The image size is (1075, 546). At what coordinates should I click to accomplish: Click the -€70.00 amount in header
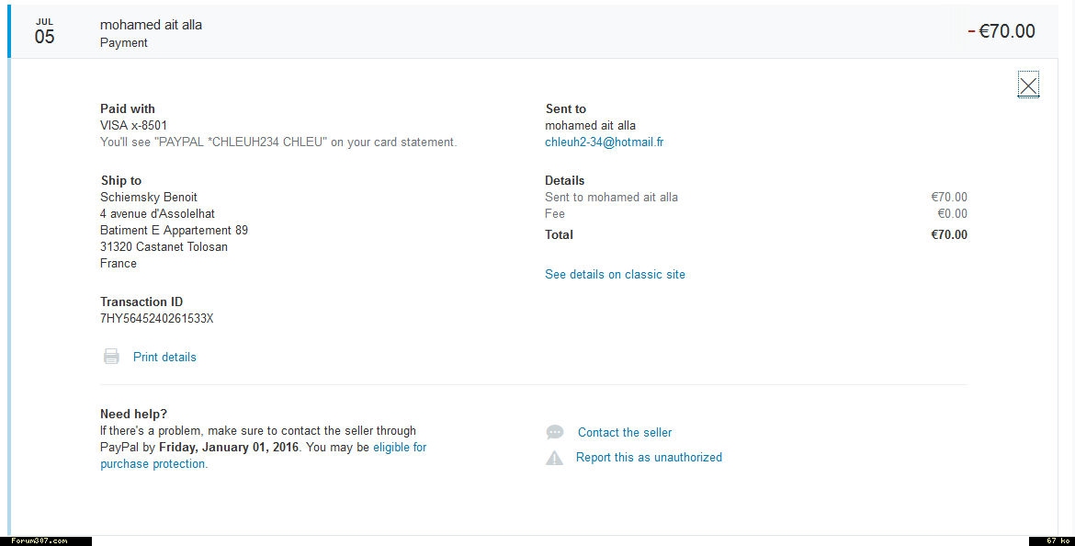[1001, 31]
